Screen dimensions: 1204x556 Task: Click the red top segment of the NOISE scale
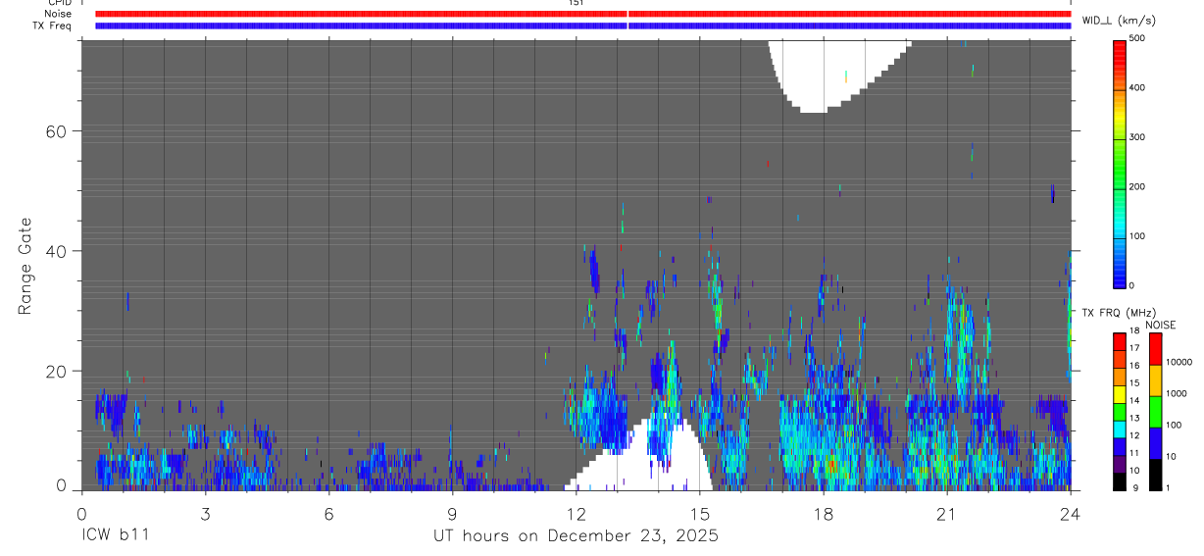click(x=1155, y=349)
